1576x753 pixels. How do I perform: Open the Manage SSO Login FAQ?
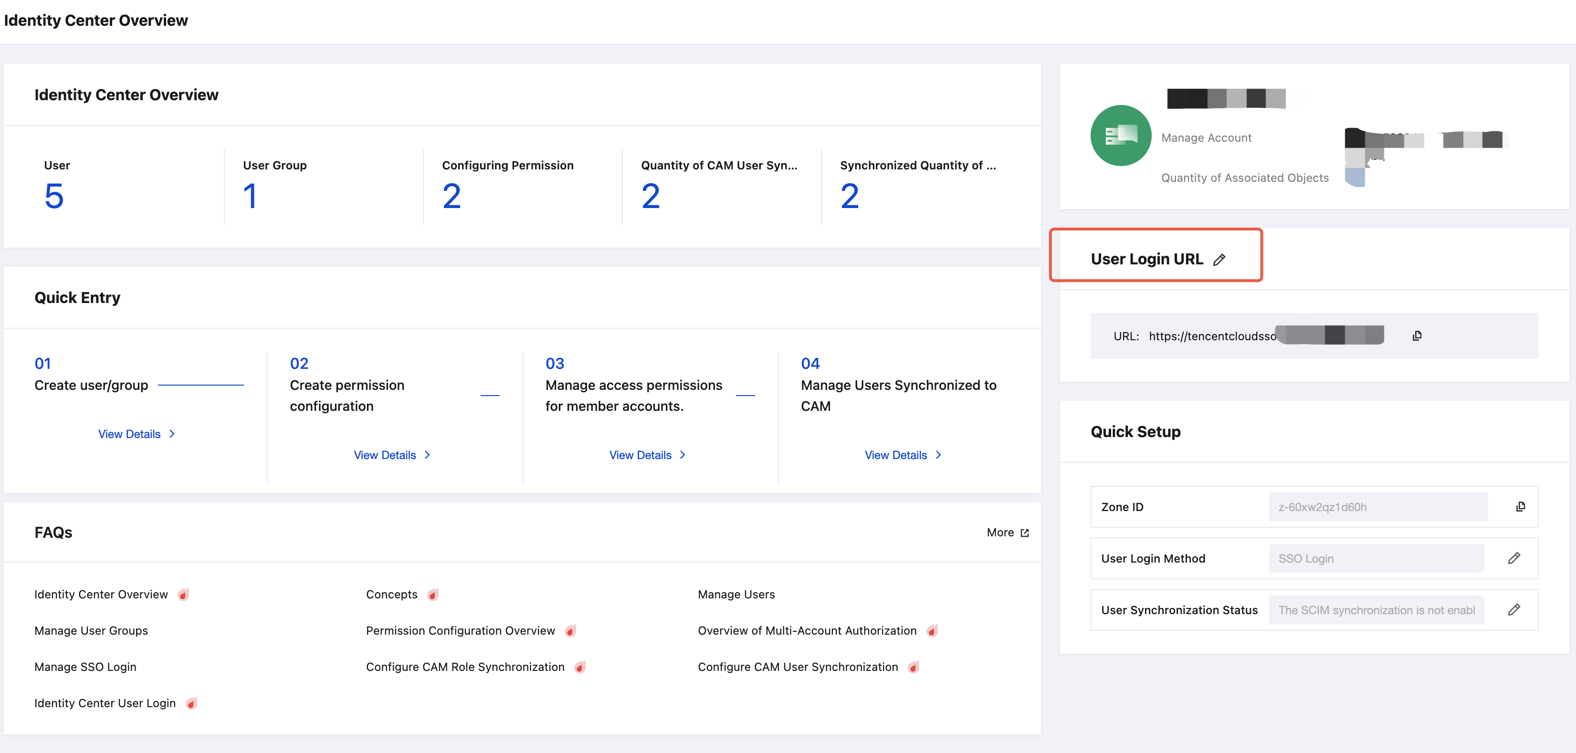(x=85, y=667)
